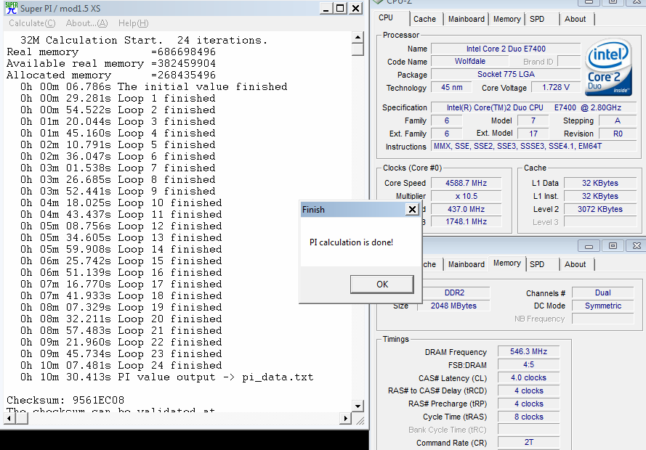646x450 pixels.
Task: Click the Instructions list MMX, SSE value
Action: coord(533,146)
